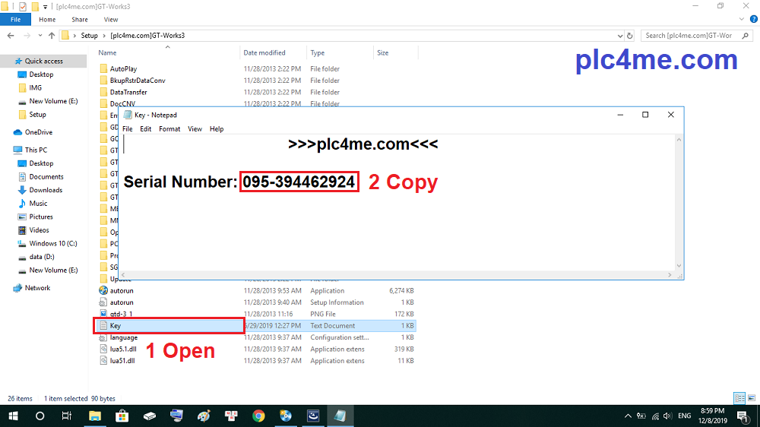The width and height of the screenshot is (760, 427).
Task: Launch Google Chrome from the taskbar
Action: click(258, 416)
